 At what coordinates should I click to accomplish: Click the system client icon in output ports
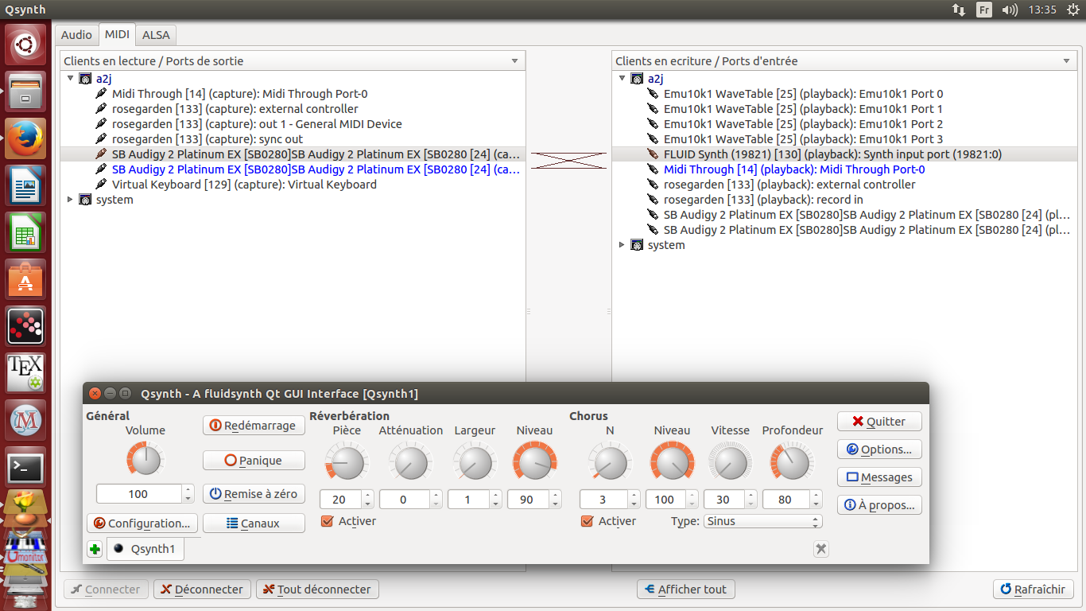coord(85,200)
